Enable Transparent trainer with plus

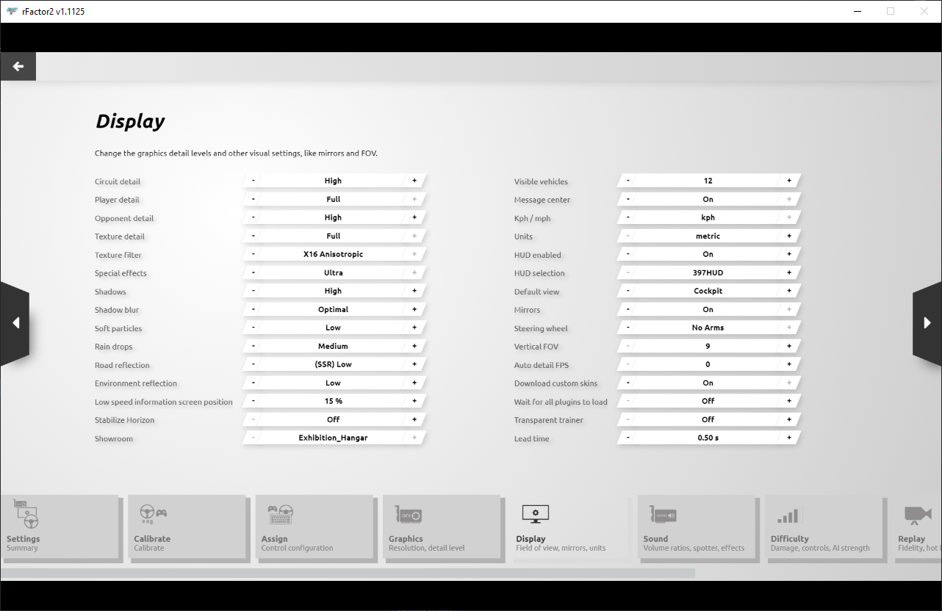pyautogui.click(x=789, y=419)
